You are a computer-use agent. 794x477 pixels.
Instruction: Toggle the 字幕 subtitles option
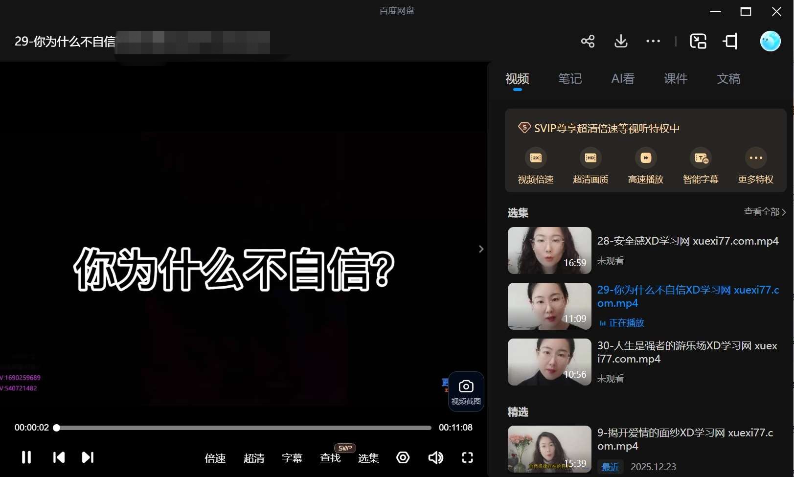[x=292, y=458]
